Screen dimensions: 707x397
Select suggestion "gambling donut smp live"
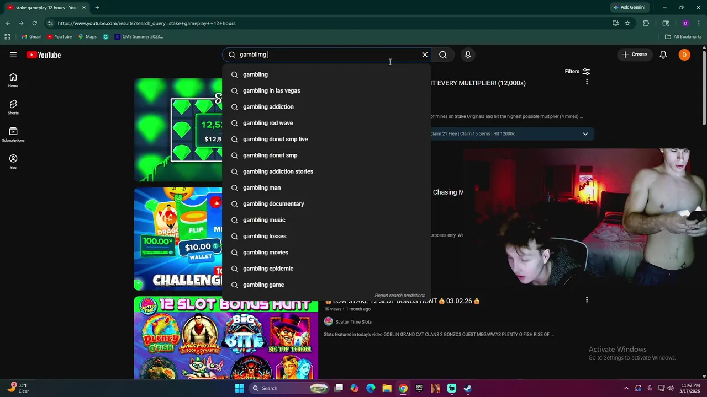(x=326, y=139)
